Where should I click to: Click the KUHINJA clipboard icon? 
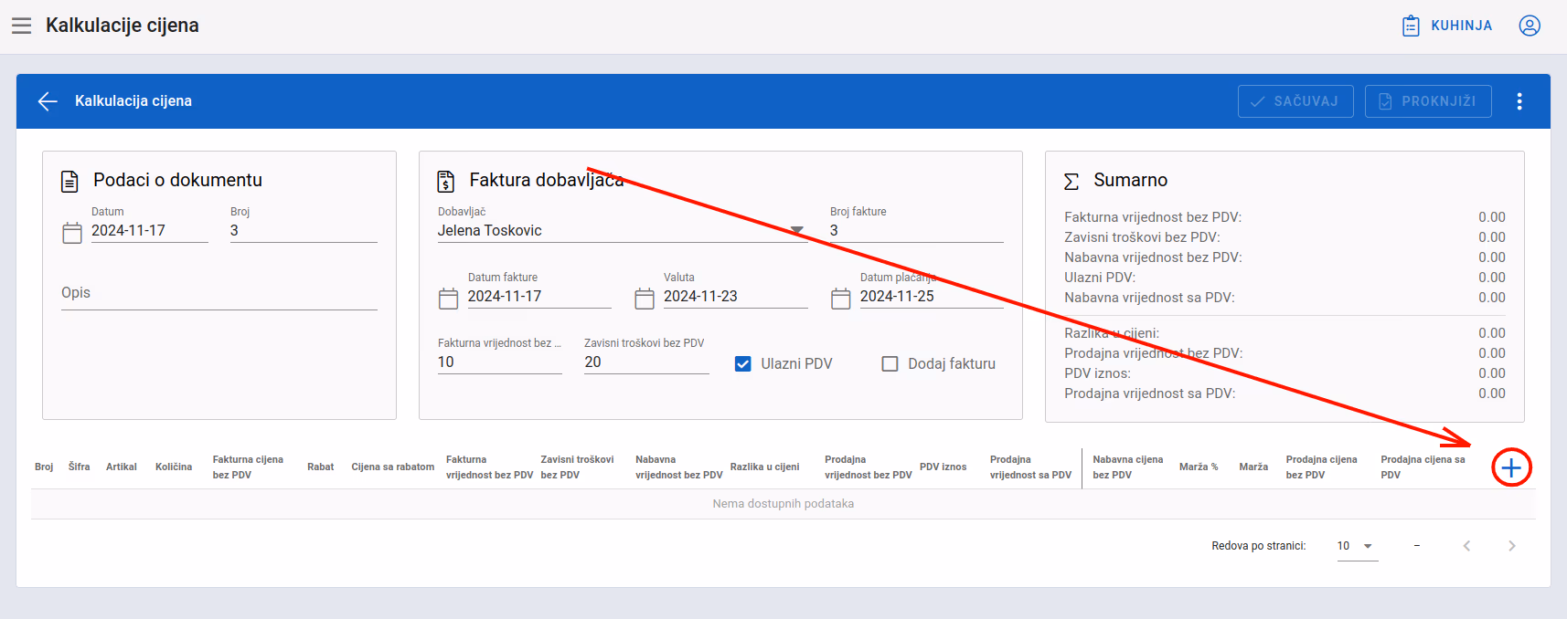point(1411,26)
